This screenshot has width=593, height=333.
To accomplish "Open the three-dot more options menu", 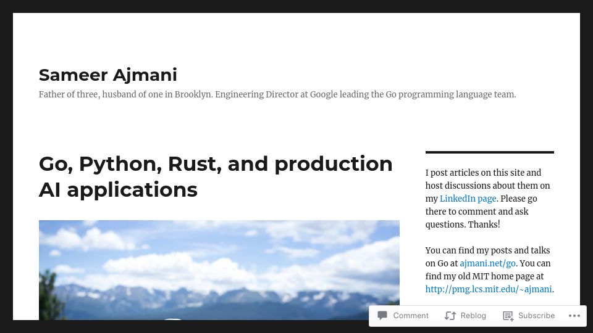I will 574,316.
